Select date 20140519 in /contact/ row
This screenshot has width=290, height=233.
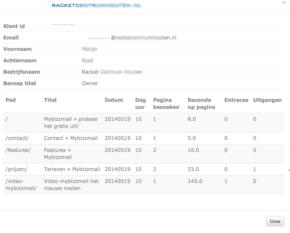coord(117,138)
